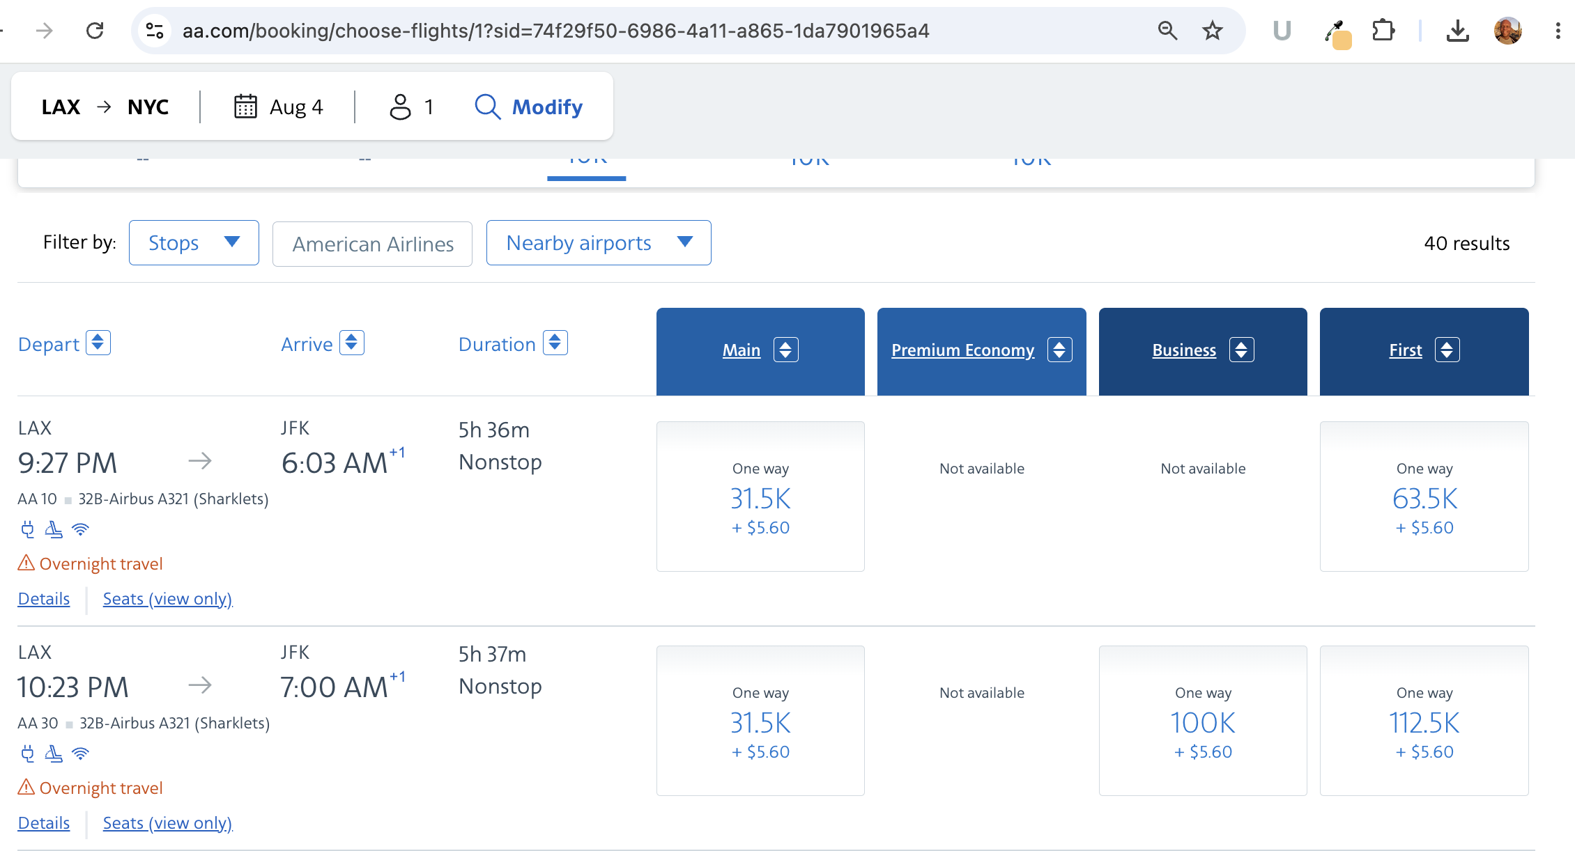Click the Wi-Fi icon for flight AA 30
1575x851 pixels.
[x=81, y=754]
